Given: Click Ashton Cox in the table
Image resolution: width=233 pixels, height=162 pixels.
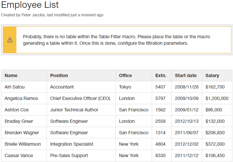Looking at the screenshot, I should (x=17, y=110).
